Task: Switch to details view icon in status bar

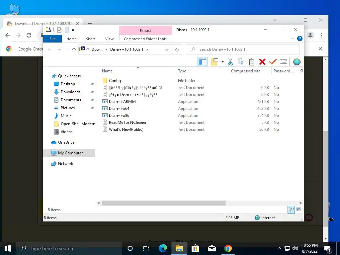Action: pos(291,210)
